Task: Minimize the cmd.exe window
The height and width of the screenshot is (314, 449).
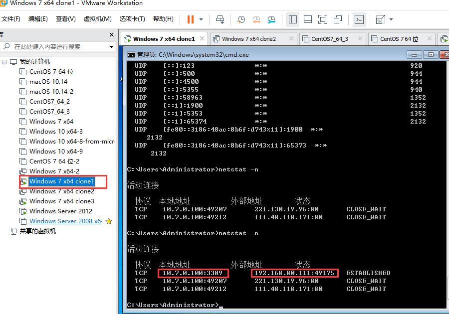Action: [x=414, y=55]
